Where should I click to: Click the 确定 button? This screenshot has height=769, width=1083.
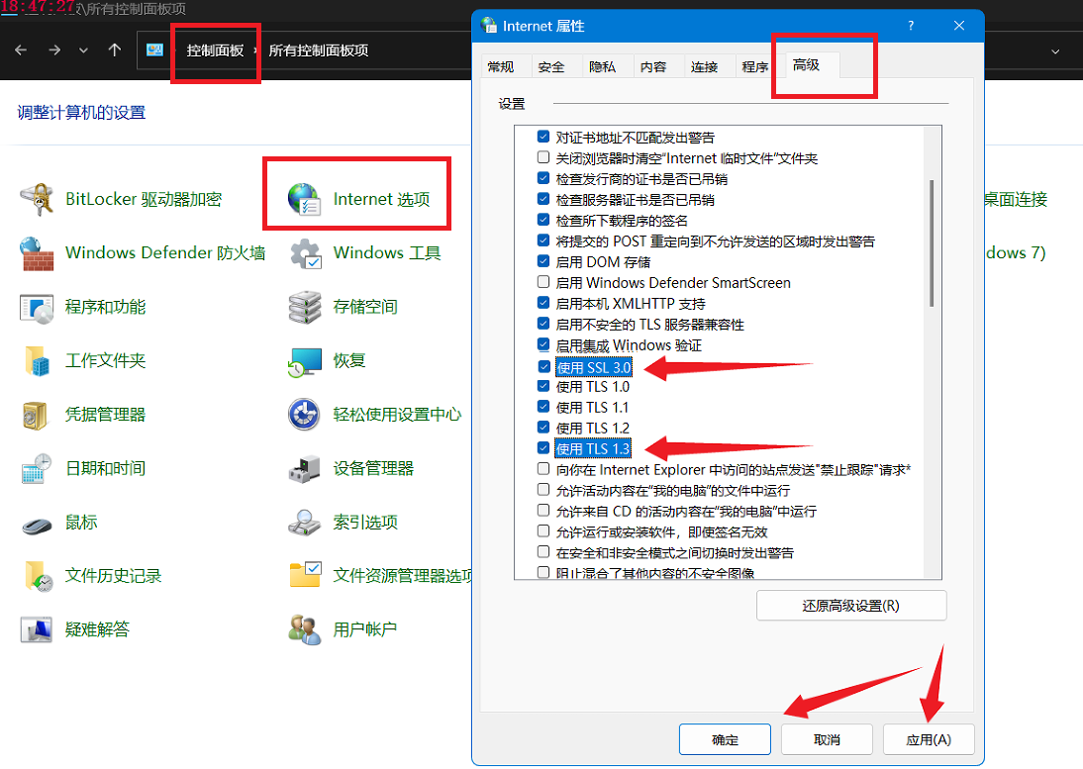(x=726, y=739)
